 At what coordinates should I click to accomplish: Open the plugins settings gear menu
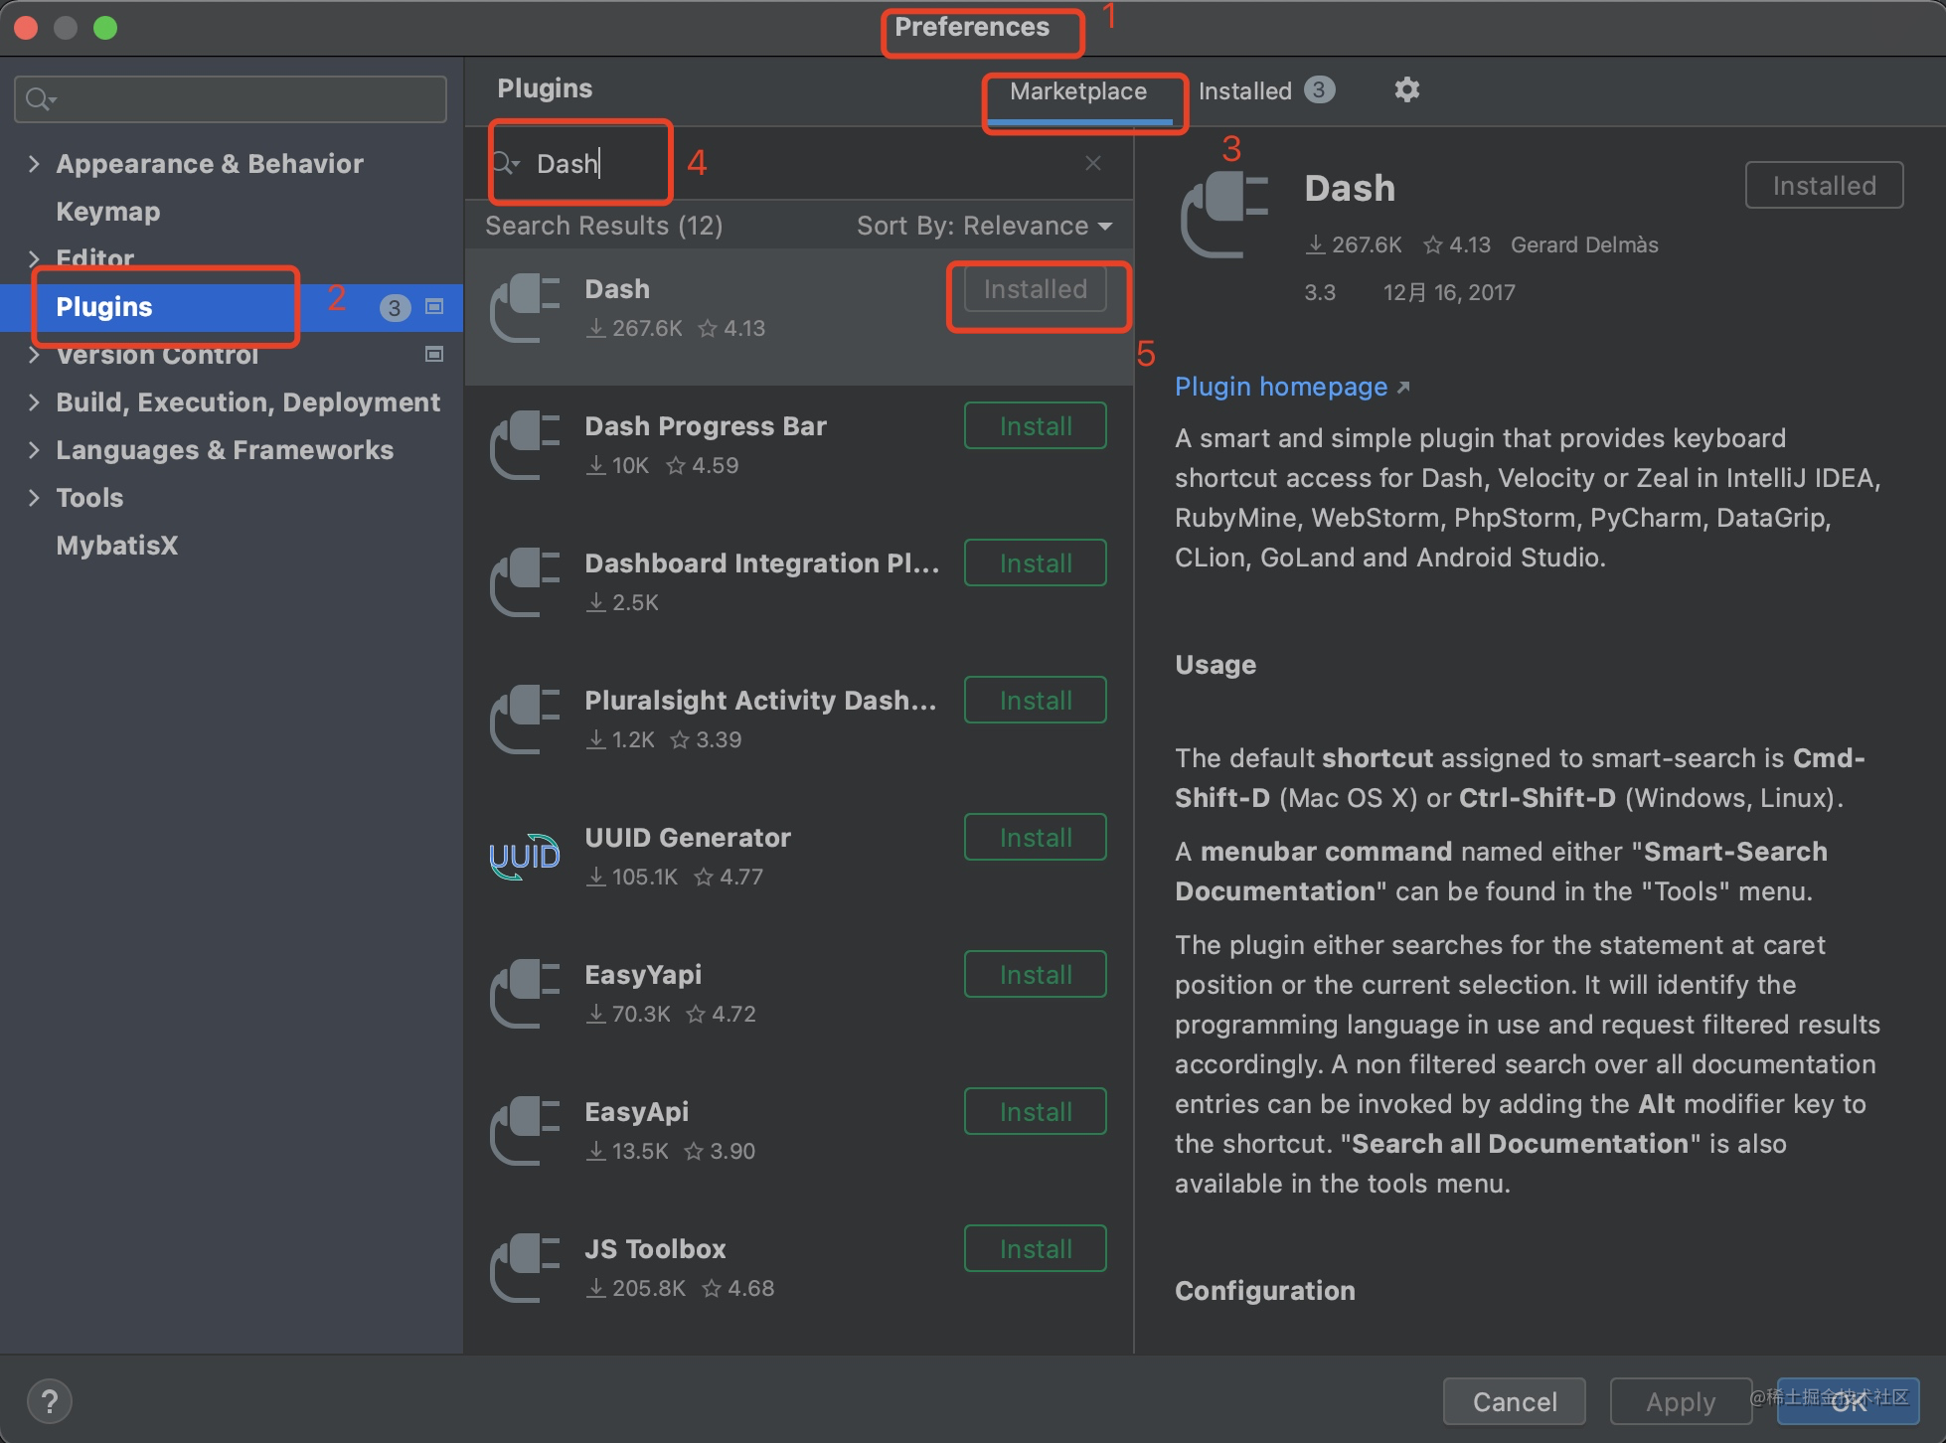pos(1407,89)
